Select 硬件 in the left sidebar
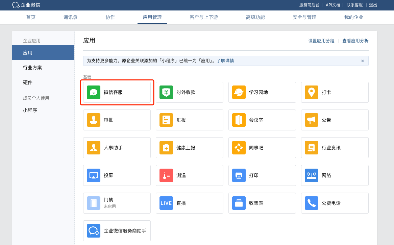Image resolution: width=394 pixels, height=245 pixels. click(x=28, y=82)
